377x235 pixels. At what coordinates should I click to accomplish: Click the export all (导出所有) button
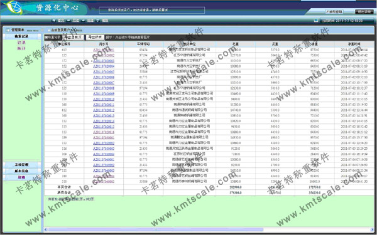pos(95,38)
